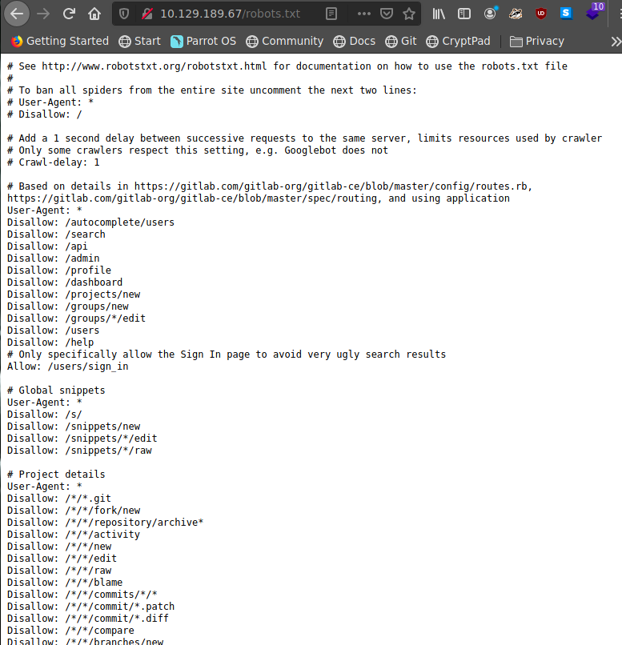This screenshot has height=645, width=622.
Task: Click the 'Disallow: /groups/*/edit' line
Action: (x=77, y=318)
